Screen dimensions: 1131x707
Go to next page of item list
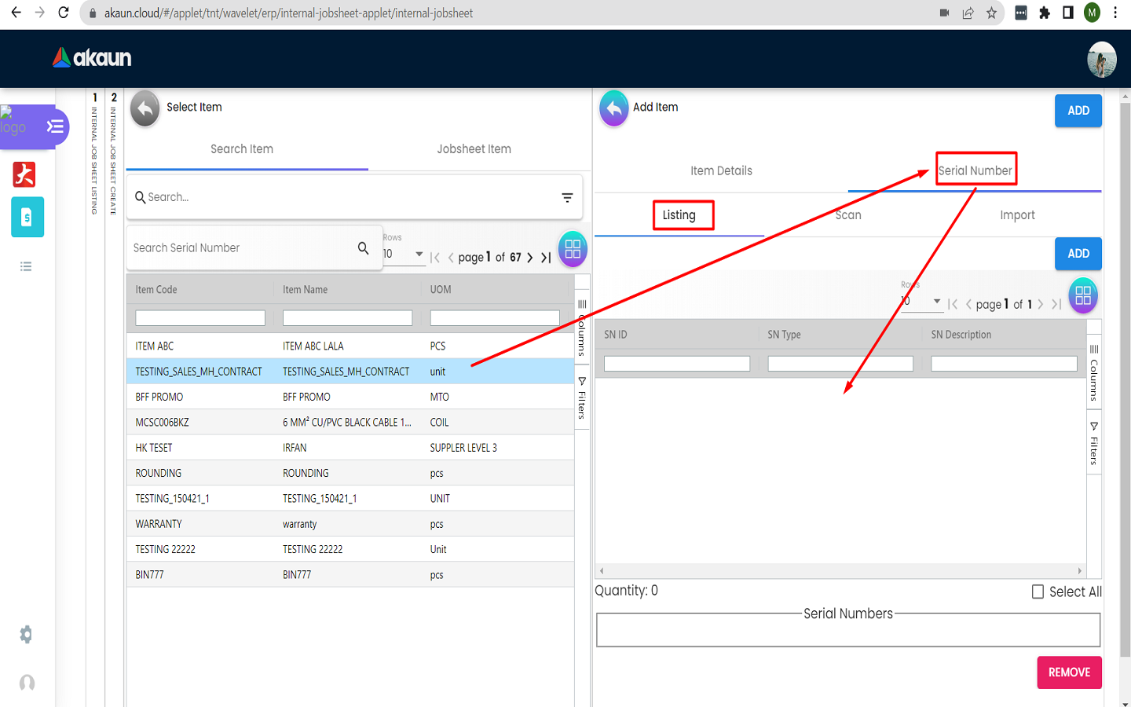530,258
